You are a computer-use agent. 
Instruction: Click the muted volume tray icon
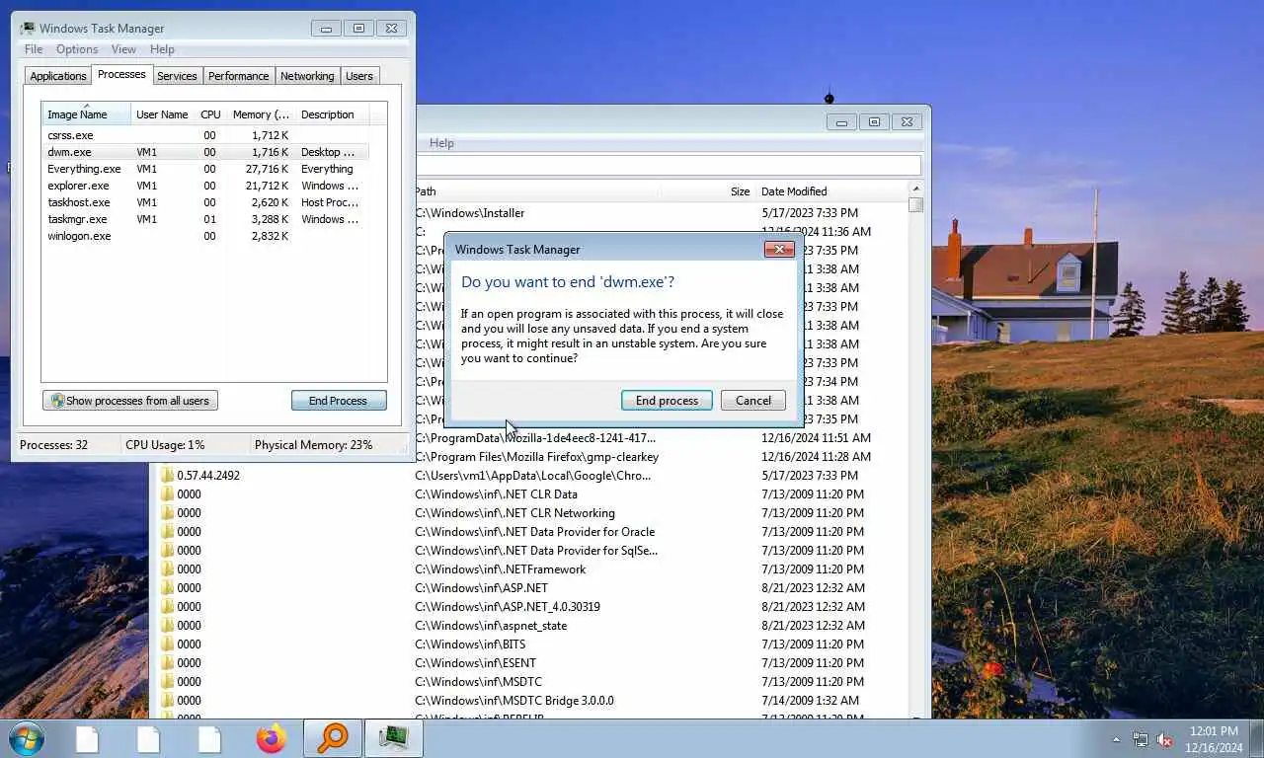point(1165,739)
